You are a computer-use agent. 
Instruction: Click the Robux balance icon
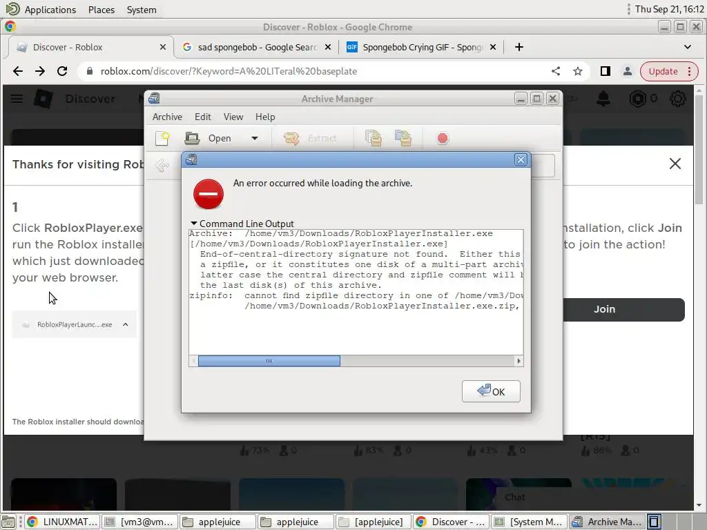[x=637, y=99]
